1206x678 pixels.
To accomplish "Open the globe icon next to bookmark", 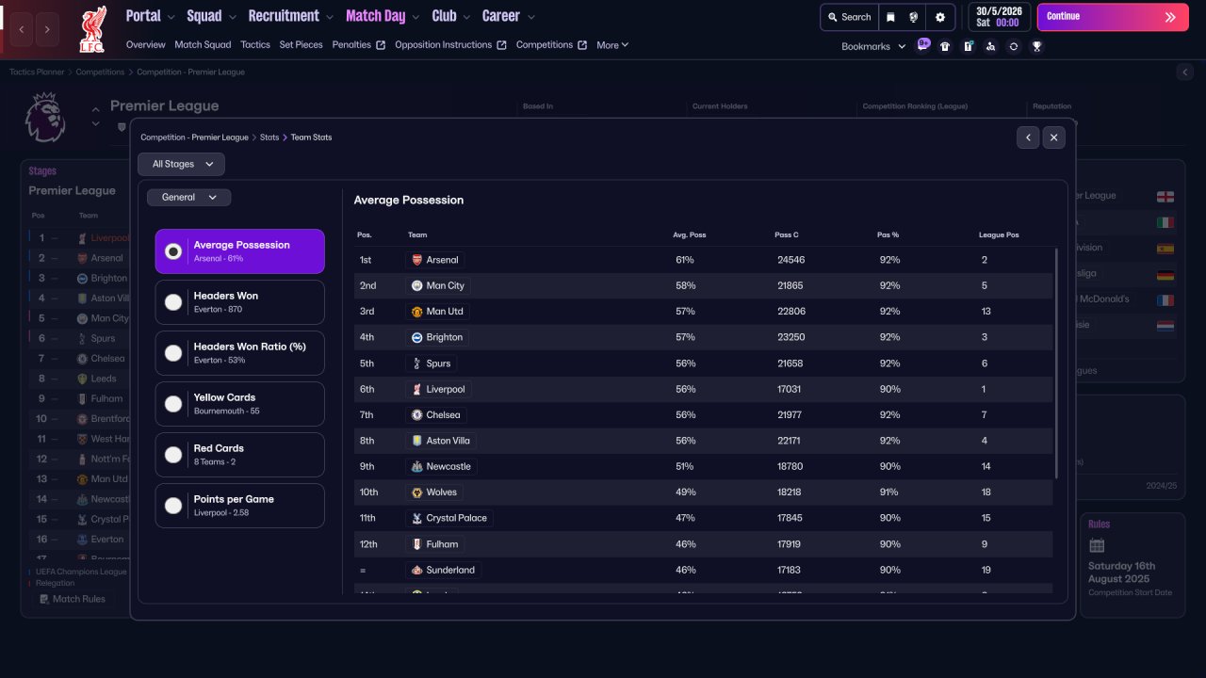I will pos(913,17).
